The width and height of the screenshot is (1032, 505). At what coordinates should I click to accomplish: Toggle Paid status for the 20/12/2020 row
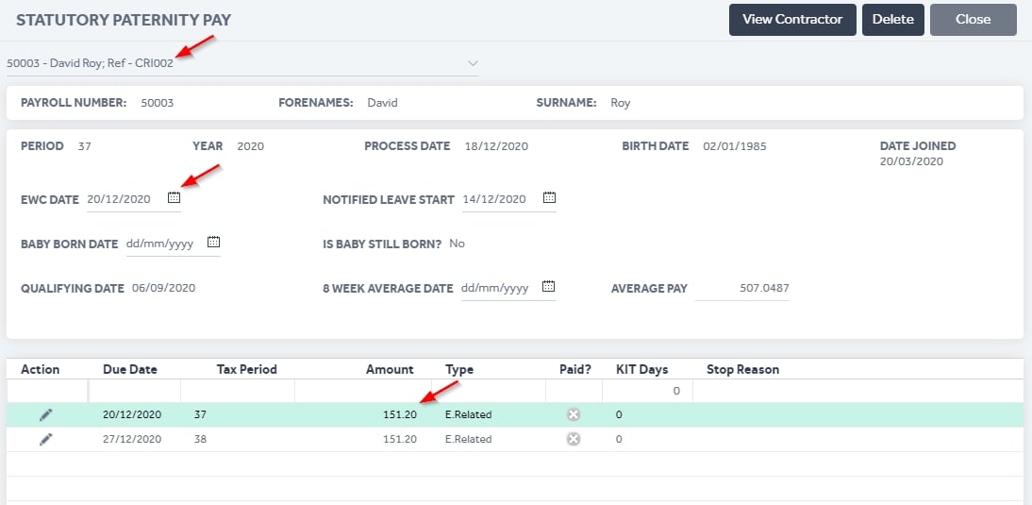(x=574, y=414)
